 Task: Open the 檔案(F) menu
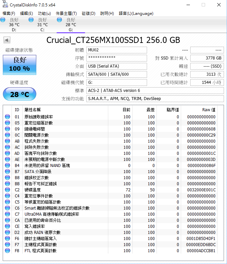[x=9, y=14]
